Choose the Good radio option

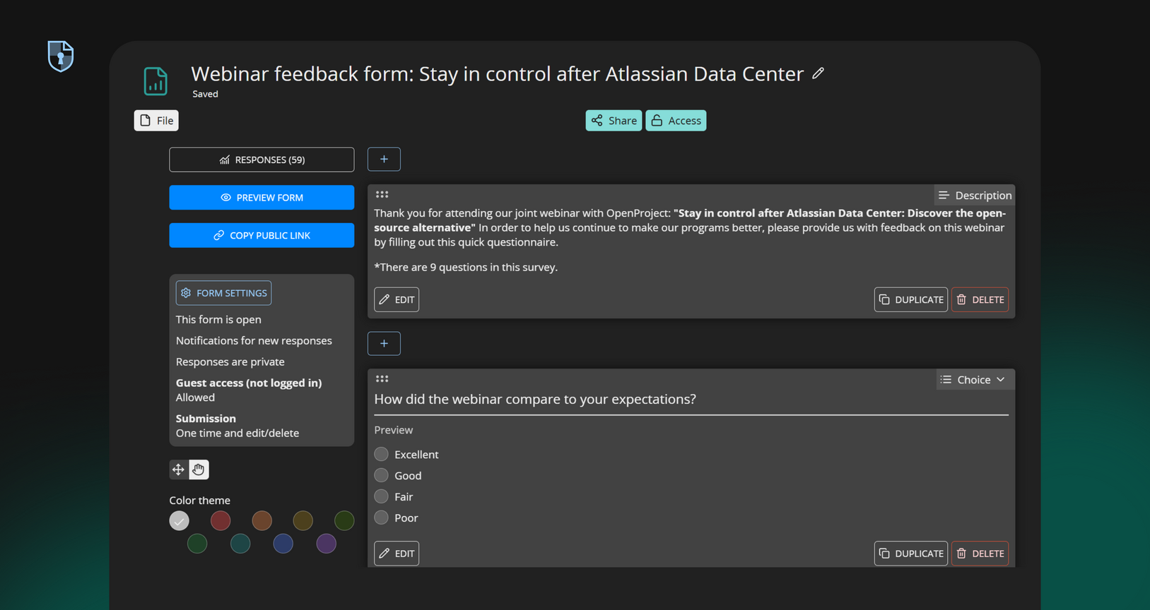(382, 475)
